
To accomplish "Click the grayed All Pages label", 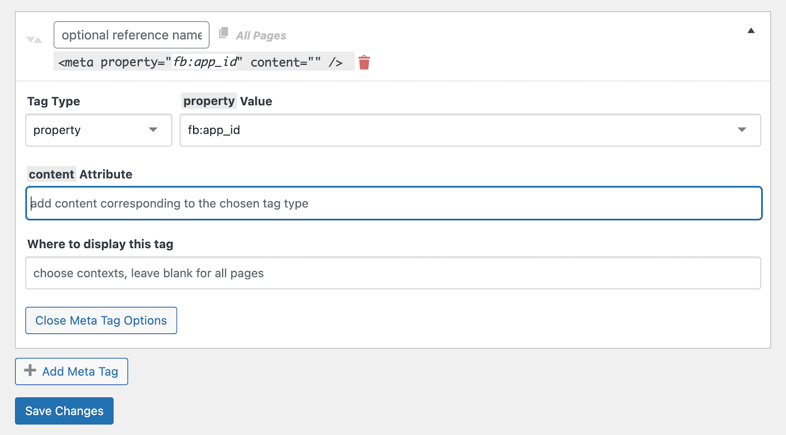I will [260, 35].
